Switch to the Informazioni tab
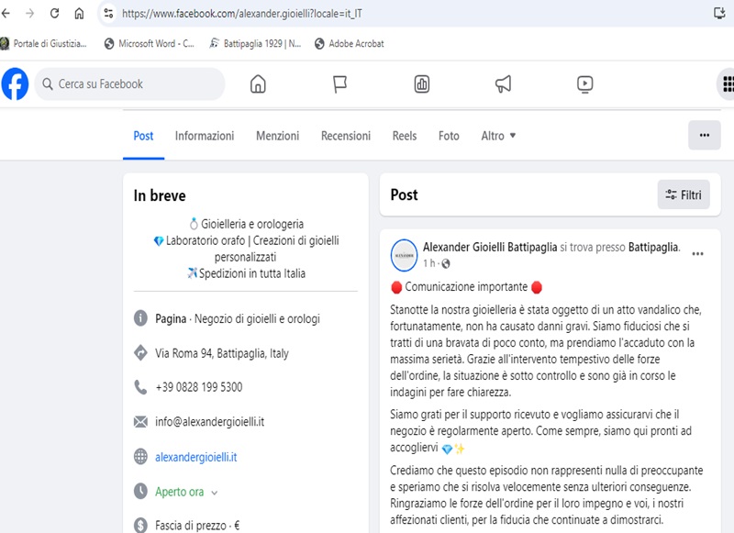The image size is (734, 533). (205, 136)
